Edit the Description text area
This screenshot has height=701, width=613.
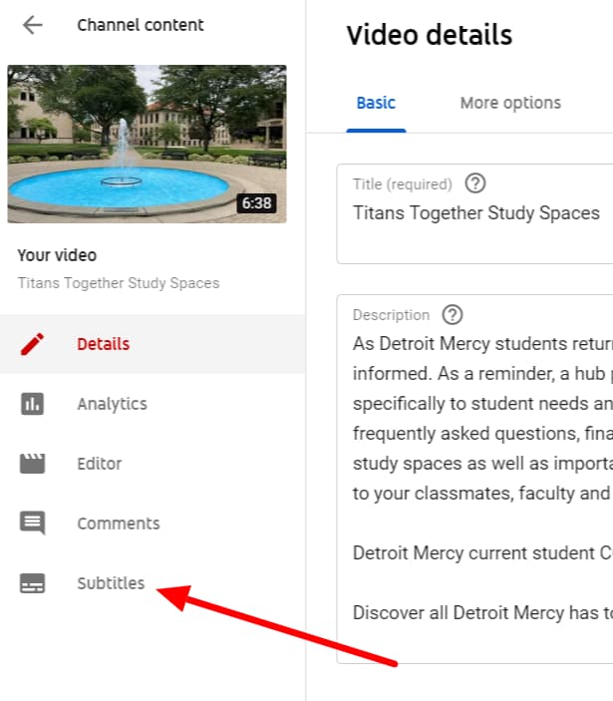point(475,480)
